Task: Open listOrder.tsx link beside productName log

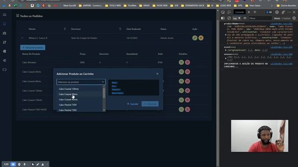Action: tap(281, 24)
